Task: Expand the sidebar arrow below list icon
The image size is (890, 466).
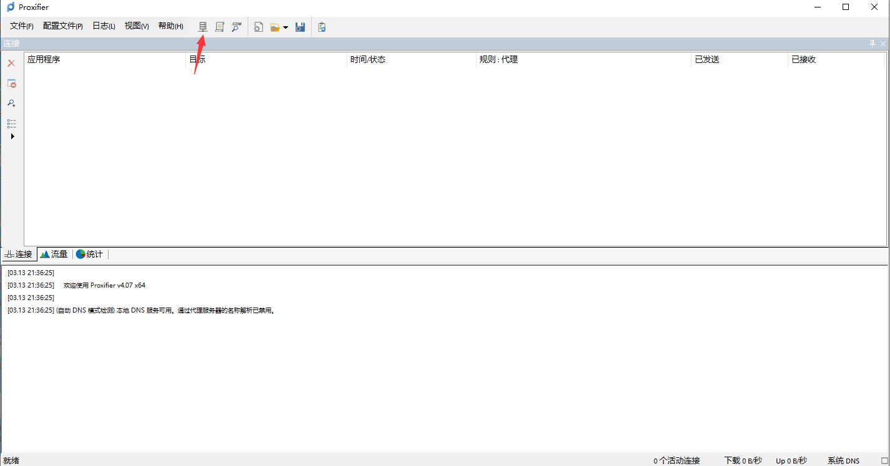Action: click(12, 136)
